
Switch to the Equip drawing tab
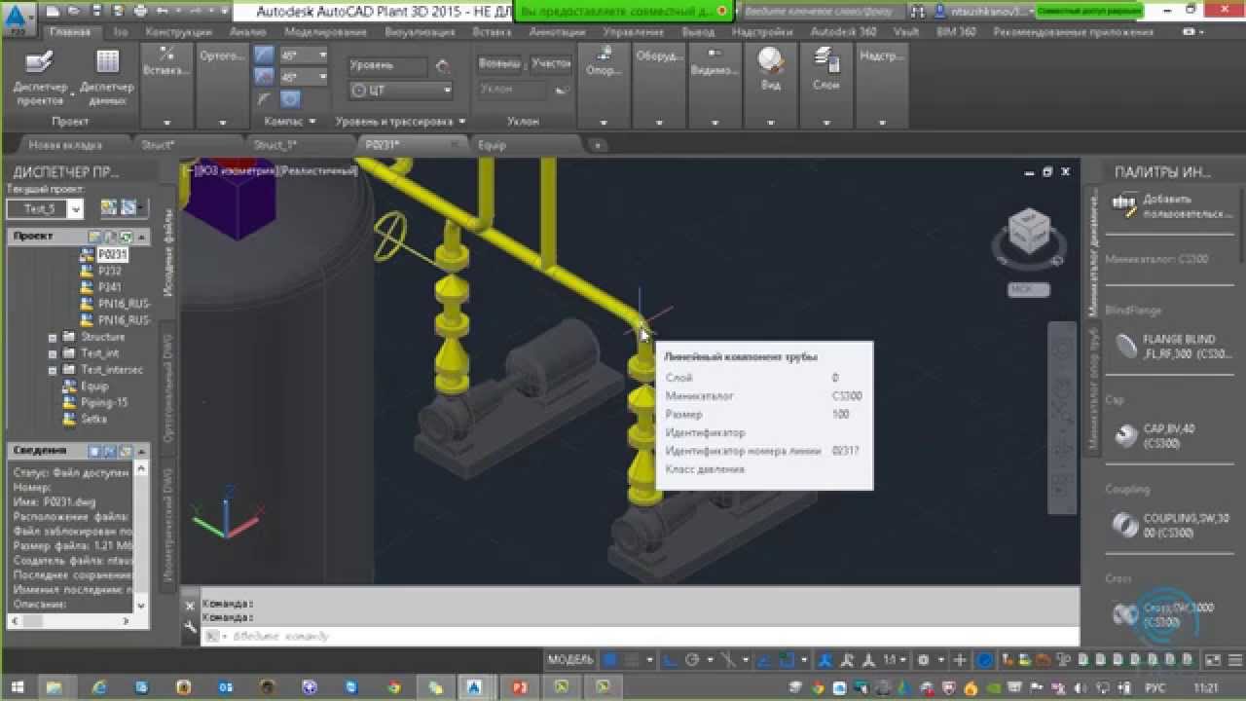tap(493, 145)
